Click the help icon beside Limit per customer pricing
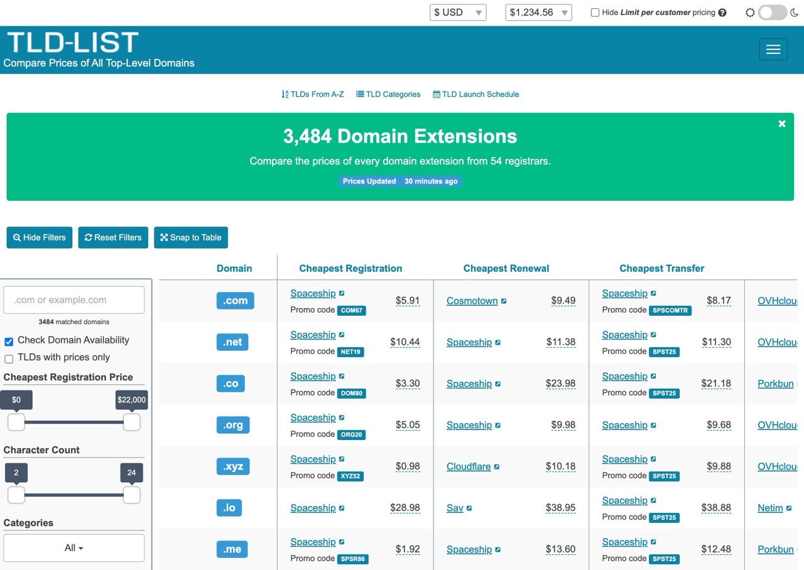 [722, 13]
